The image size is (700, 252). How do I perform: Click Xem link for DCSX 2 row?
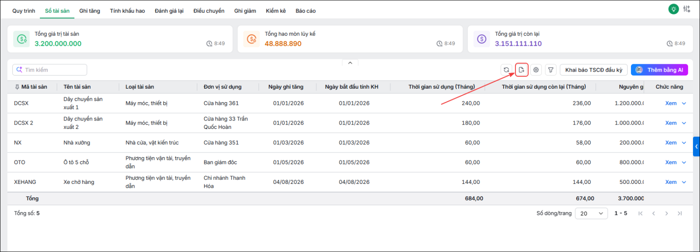671,123
